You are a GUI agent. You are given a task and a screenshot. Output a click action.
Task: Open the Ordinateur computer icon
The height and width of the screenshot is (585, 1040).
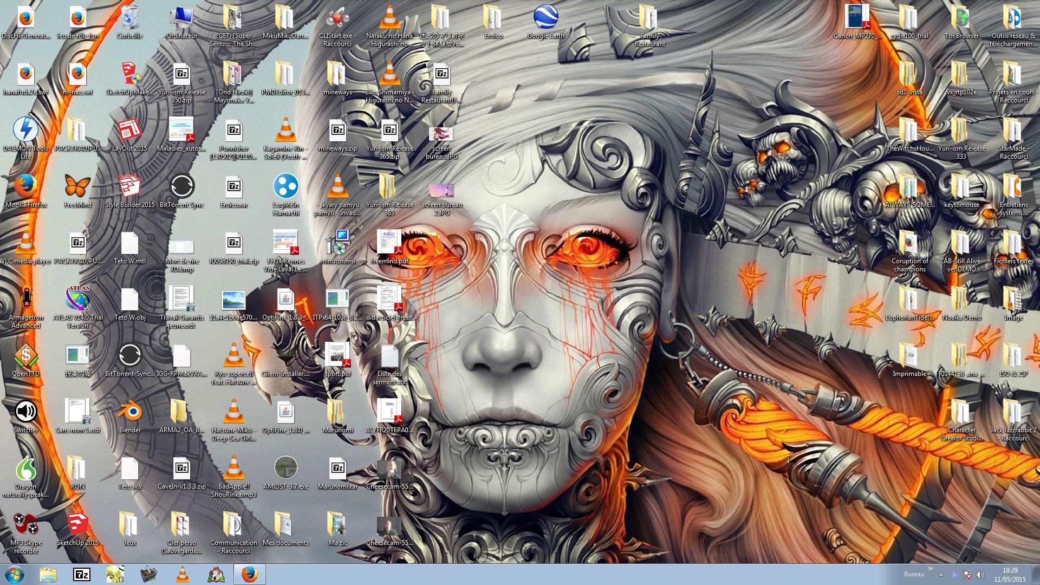(x=181, y=22)
